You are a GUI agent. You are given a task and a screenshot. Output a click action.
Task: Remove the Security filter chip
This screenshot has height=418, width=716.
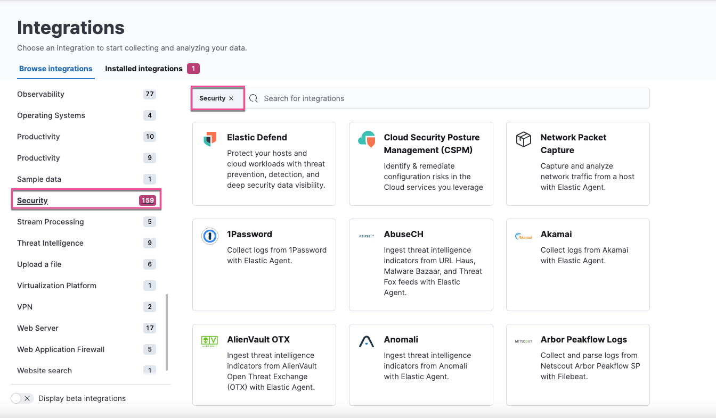[231, 98]
